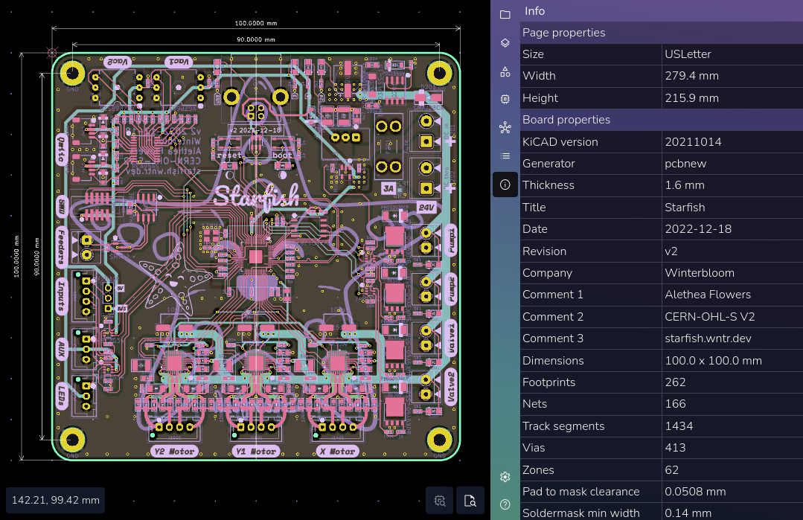This screenshot has width=803, height=520.
Task: Click the zoom to page button
Action: pyautogui.click(x=470, y=501)
